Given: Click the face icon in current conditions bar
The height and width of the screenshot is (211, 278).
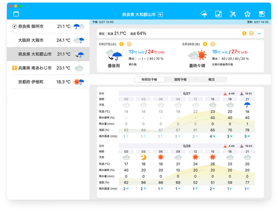Looking at the screenshot, I should pyautogui.click(x=252, y=33).
